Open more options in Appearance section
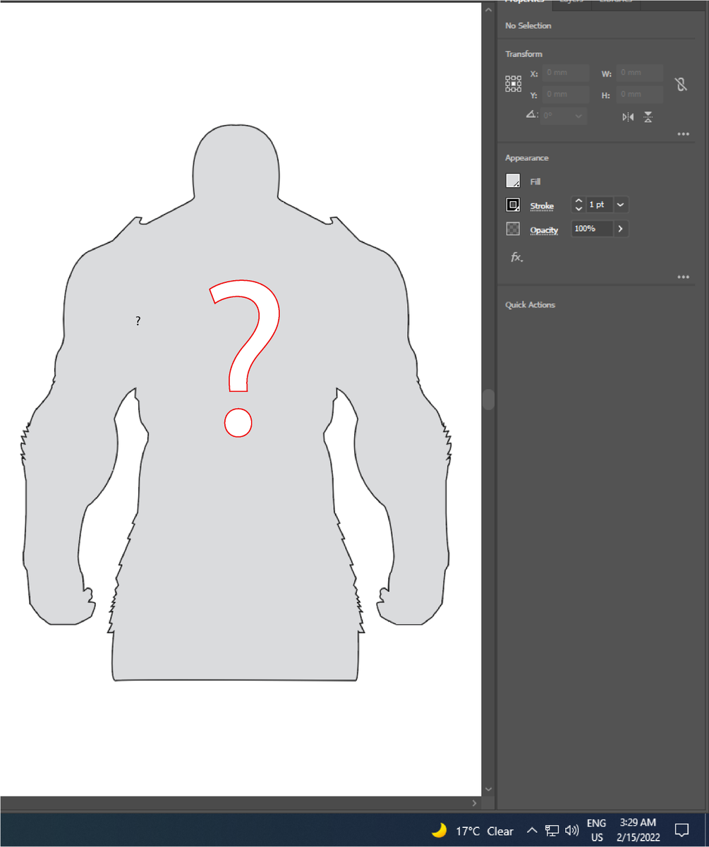The height and width of the screenshot is (847, 709). point(683,277)
